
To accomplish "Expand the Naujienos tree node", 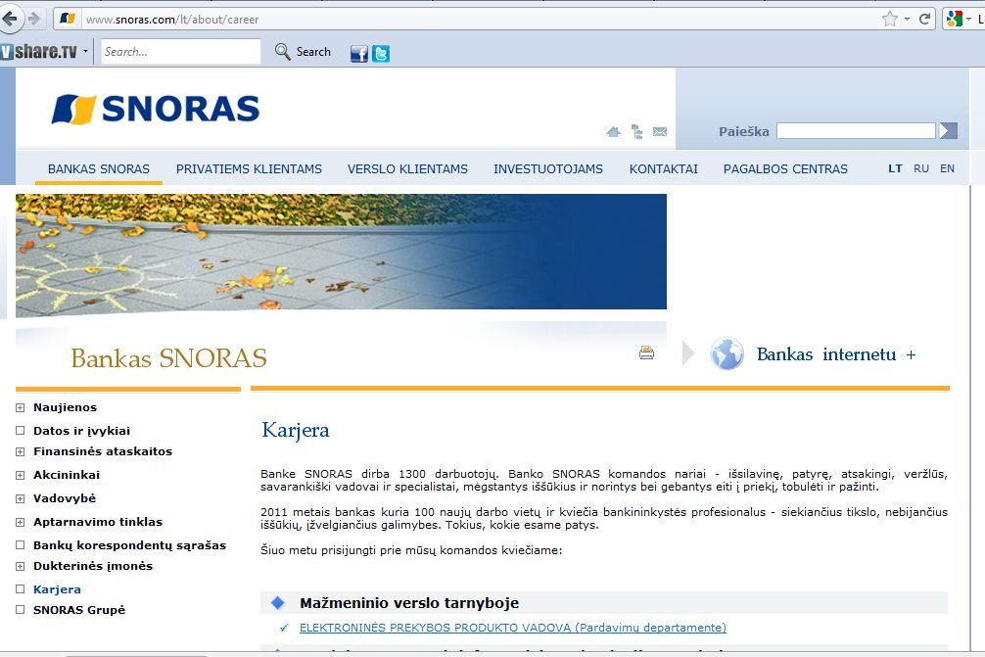I will [x=21, y=407].
